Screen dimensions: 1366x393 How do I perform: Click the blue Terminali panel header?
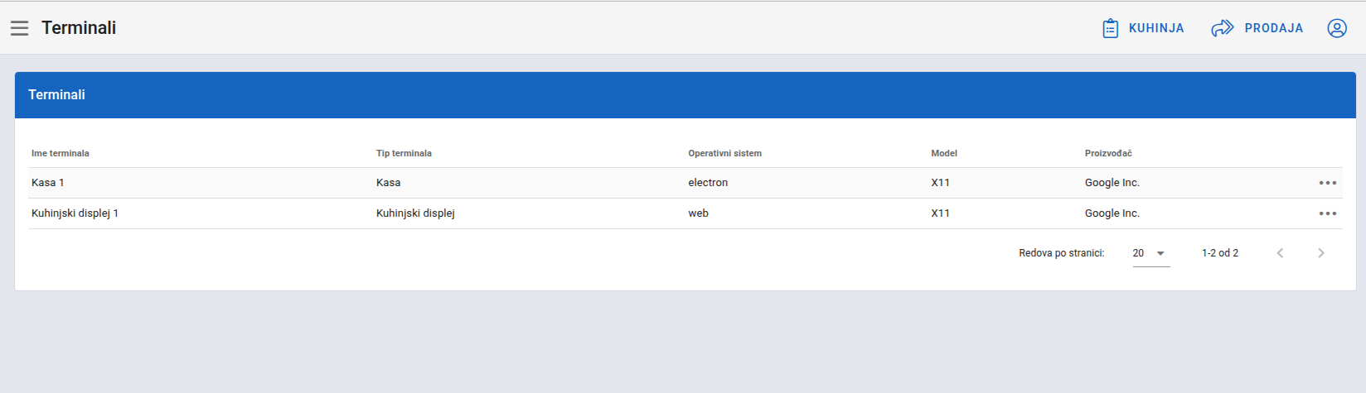click(x=685, y=95)
